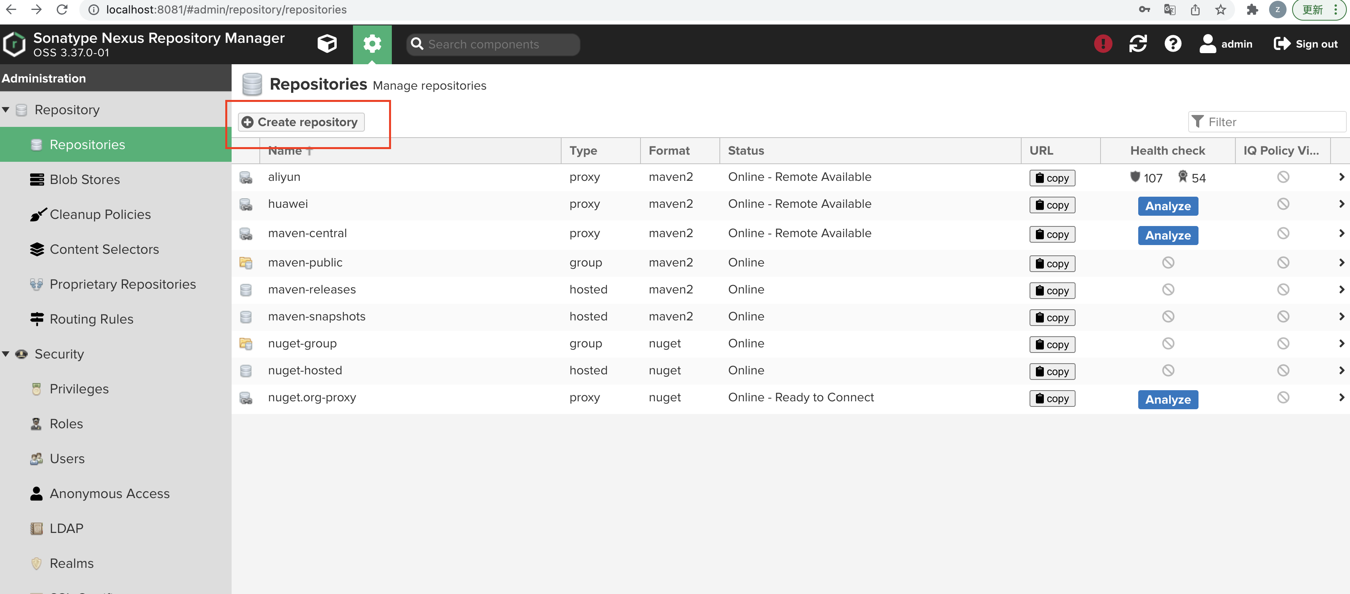
Task: Click the health check disabled icon for nuget-hosted
Action: 1168,370
